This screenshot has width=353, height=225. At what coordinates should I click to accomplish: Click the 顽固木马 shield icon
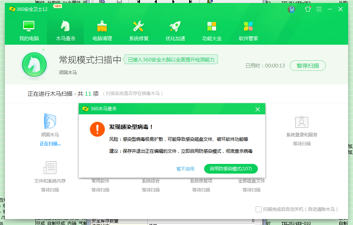point(50,121)
